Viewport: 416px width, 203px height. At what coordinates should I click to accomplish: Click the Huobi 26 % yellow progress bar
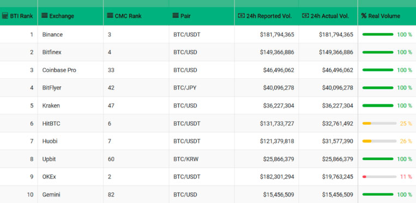[379, 141]
